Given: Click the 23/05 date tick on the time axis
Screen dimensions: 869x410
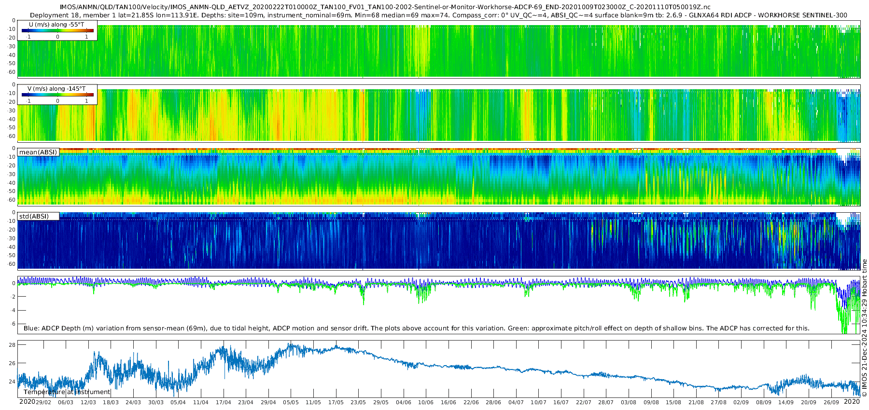Looking at the screenshot, I should (358, 402).
